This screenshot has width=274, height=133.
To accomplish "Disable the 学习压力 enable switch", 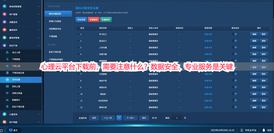I will click(234, 34).
